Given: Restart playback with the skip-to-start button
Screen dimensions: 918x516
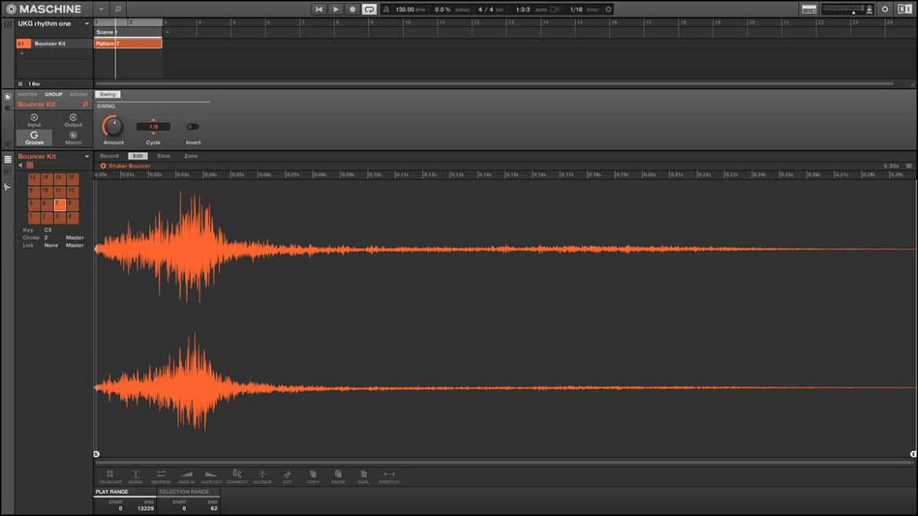Looking at the screenshot, I should point(319,9).
